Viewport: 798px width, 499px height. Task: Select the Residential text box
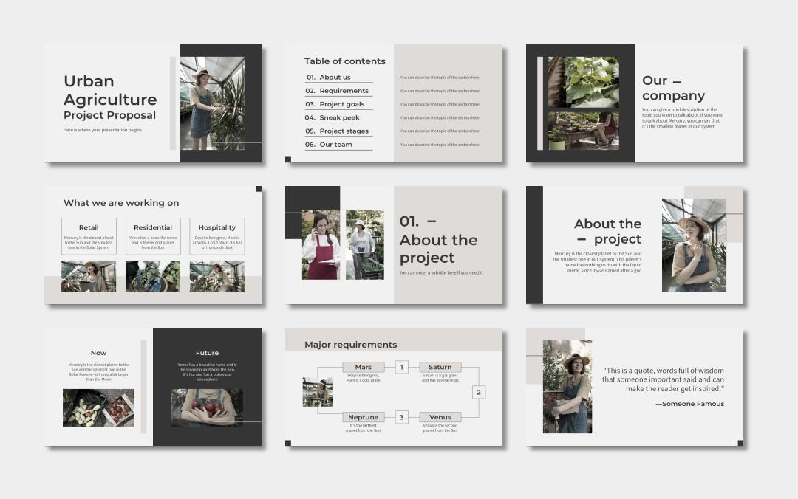153,236
